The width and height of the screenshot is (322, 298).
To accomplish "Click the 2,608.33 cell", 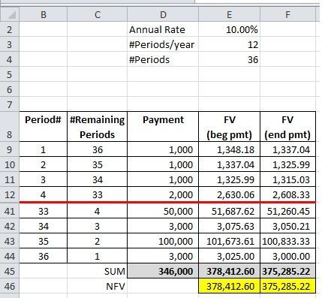I will (287, 194).
